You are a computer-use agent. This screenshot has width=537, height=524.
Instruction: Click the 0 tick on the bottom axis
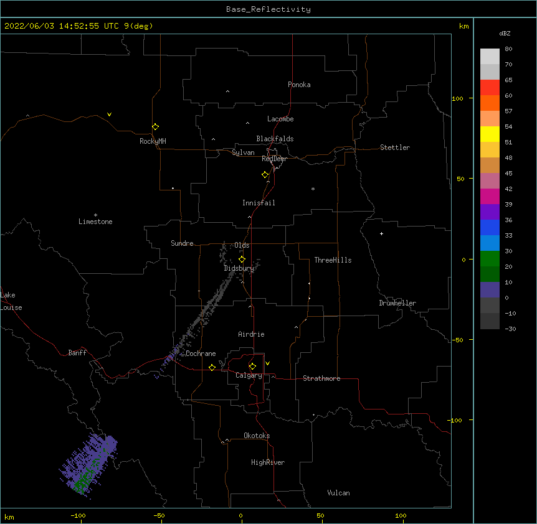pyautogui.click(x=240, y=515)
